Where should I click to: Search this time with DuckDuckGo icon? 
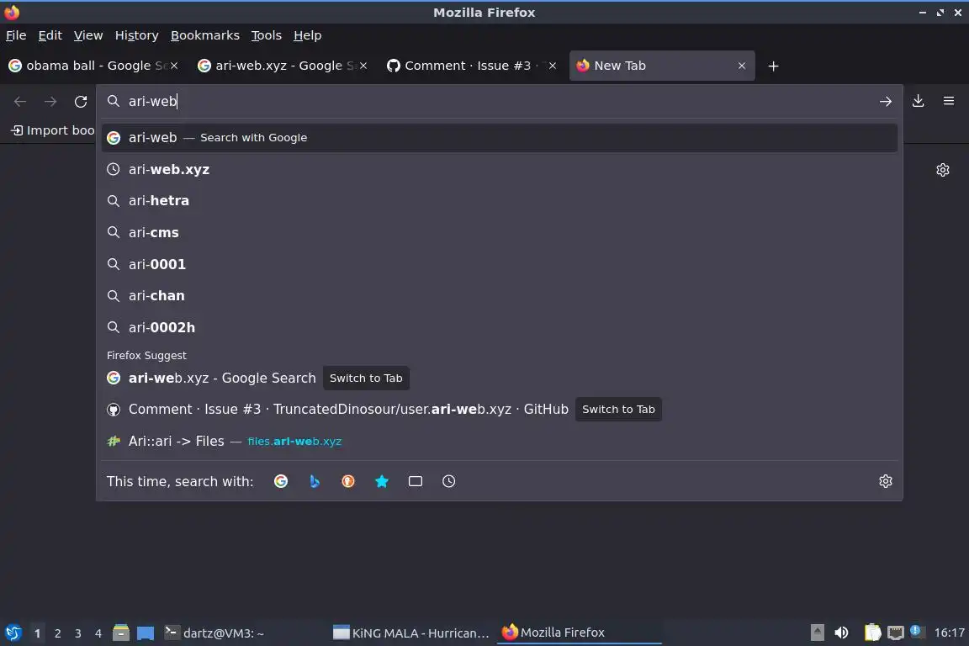pyautogui.click(x=348, y=481)
